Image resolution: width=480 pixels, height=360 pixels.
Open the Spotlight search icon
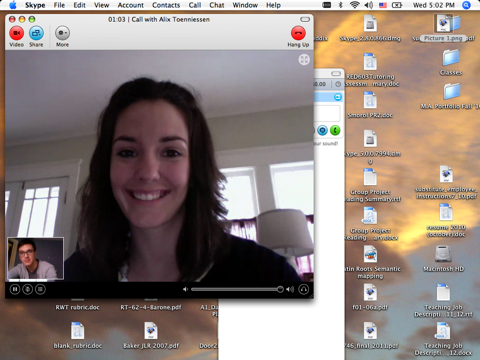click(x=466, y=5)
